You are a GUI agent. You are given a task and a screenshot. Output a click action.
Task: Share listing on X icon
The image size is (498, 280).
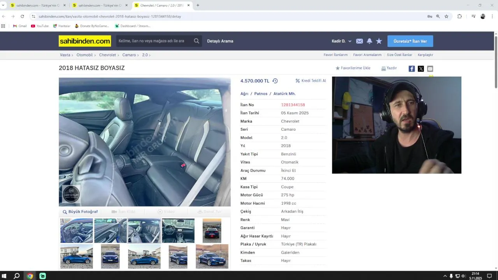tap(421, 69)
